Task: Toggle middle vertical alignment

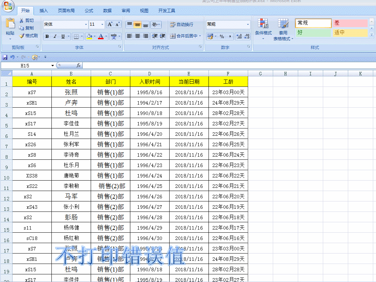Action: (138, 24)
